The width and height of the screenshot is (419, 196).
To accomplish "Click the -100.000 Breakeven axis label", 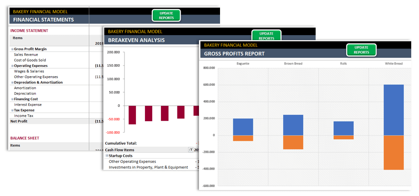I will pyautogui.click(x=113, y=132).
